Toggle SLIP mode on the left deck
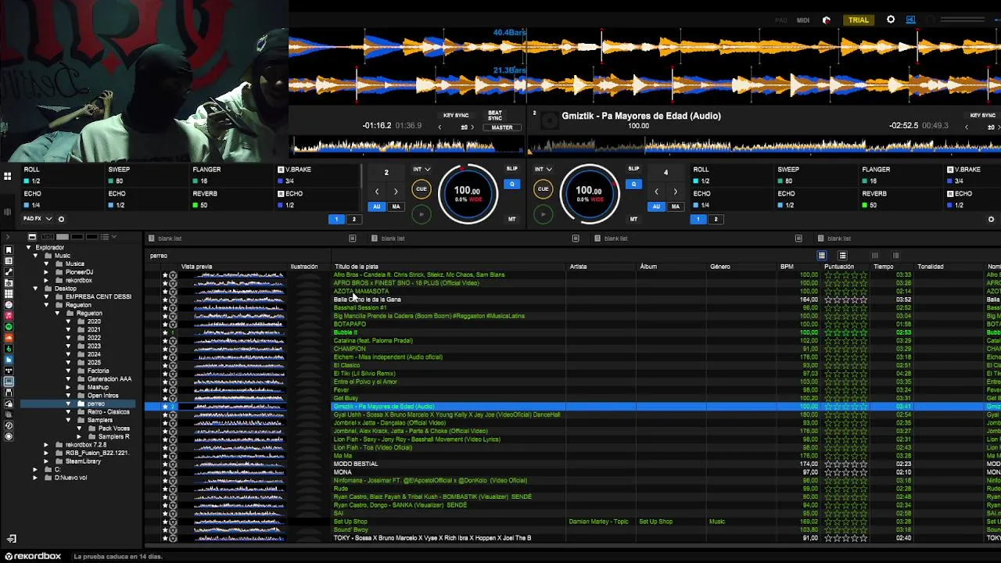Image resolution: width=1001 pixels, height=563 pixels. (x=512, y=169)
